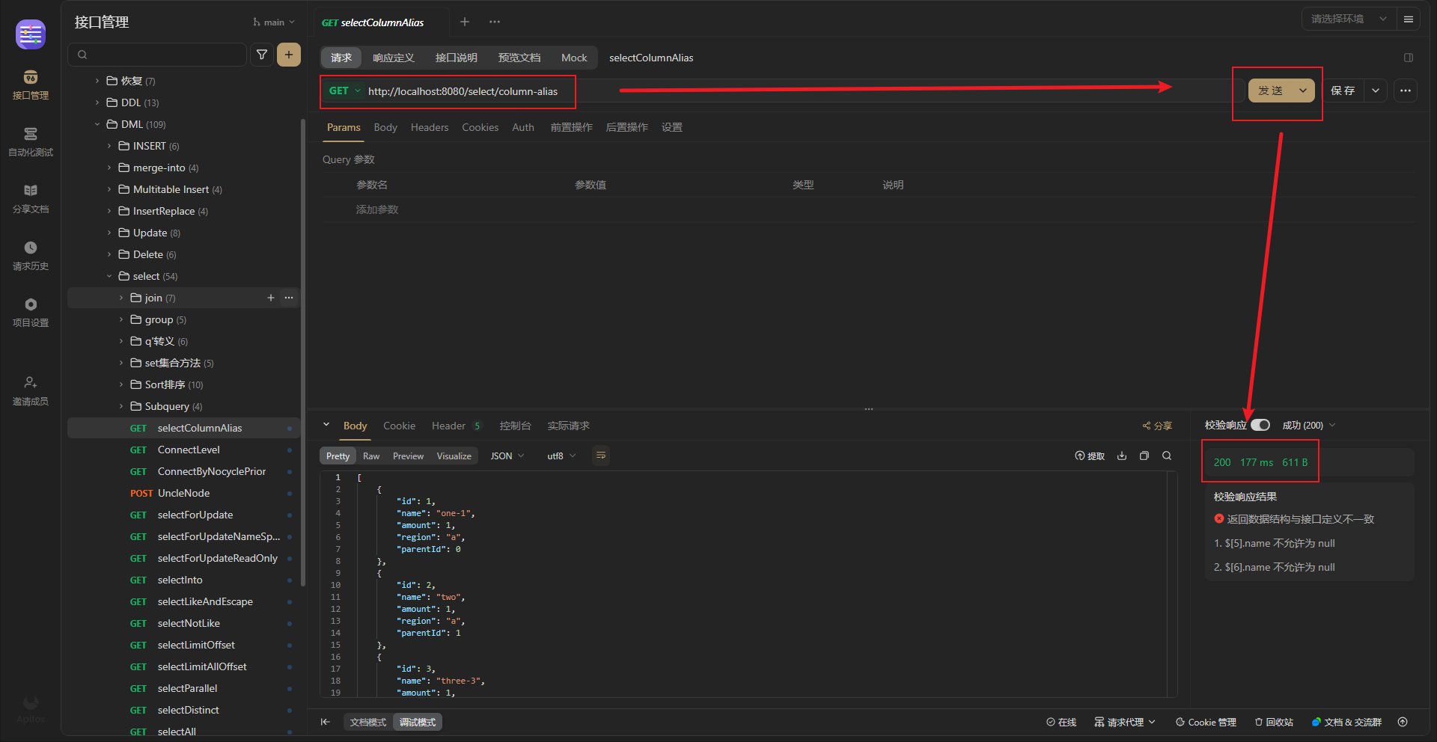
Task: Expand the Subquery folder
Action: point(121,406)
